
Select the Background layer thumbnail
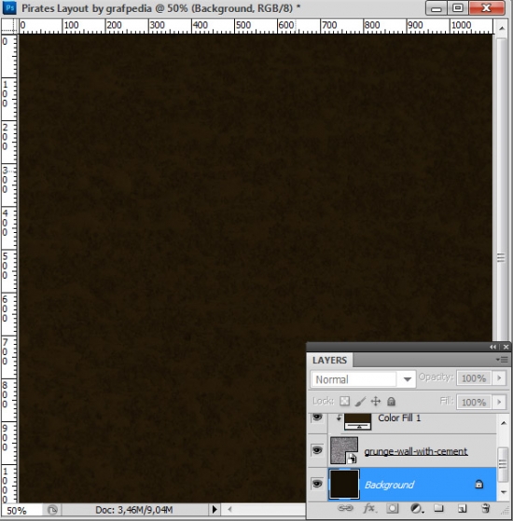point(344,484)
